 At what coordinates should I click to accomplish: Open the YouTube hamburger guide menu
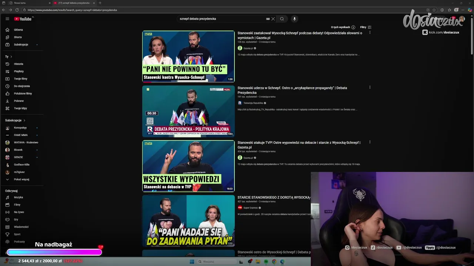[x=7, y=19]
